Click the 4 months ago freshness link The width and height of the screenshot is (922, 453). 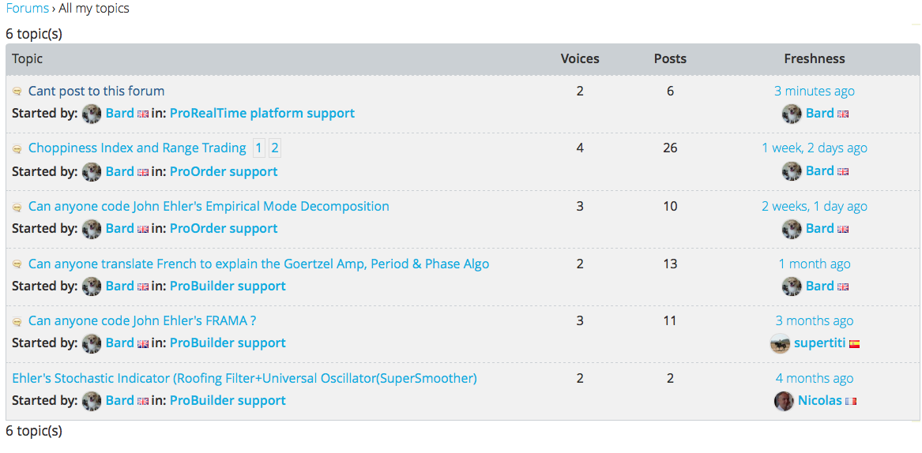pos(814,378)
